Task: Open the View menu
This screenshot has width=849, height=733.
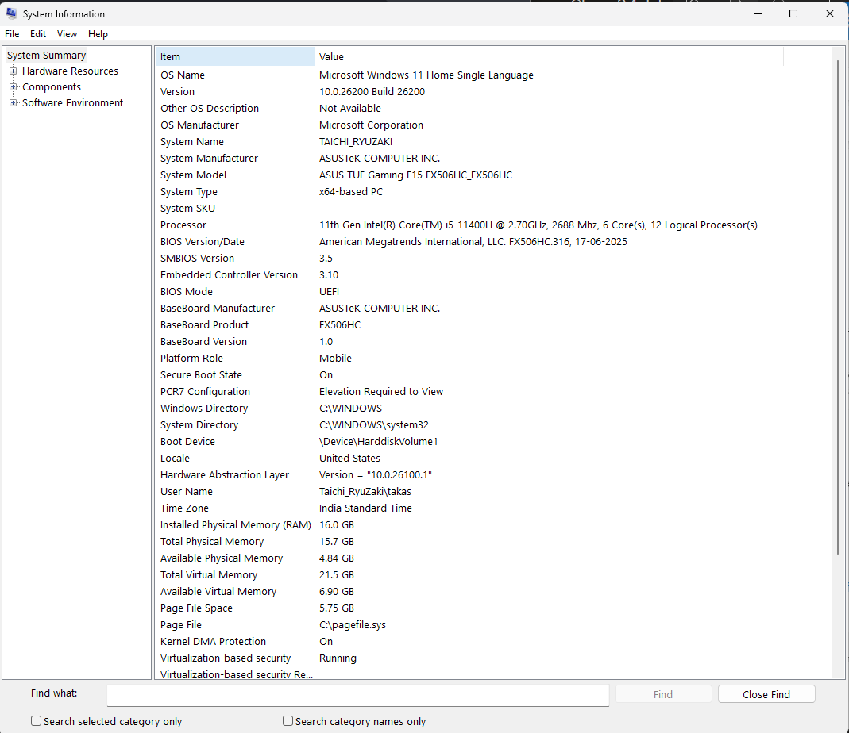Action: (x=68, y=34)
